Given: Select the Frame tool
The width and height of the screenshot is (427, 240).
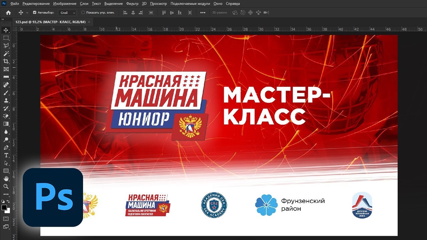Looking at the screenshot, I should pyautogui.click(x=6, y=69).
